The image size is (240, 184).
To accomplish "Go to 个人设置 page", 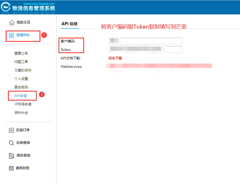I will [21, 79].
